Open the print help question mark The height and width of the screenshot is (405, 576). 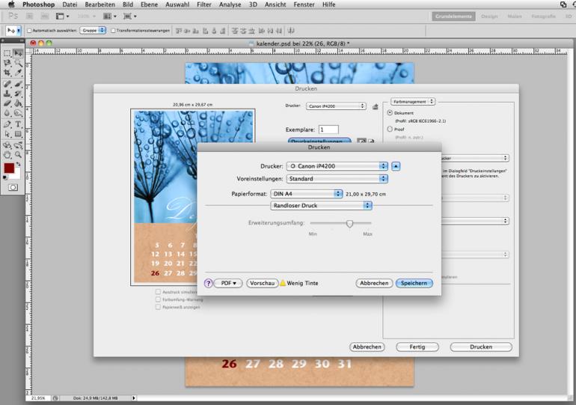[x=208, y=283]
